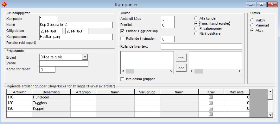Click Varugrupp cell in Koppel row

click(147, 109)
